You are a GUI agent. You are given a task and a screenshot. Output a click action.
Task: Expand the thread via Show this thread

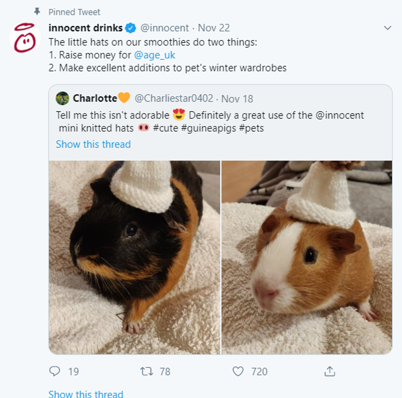click(86, 395)
